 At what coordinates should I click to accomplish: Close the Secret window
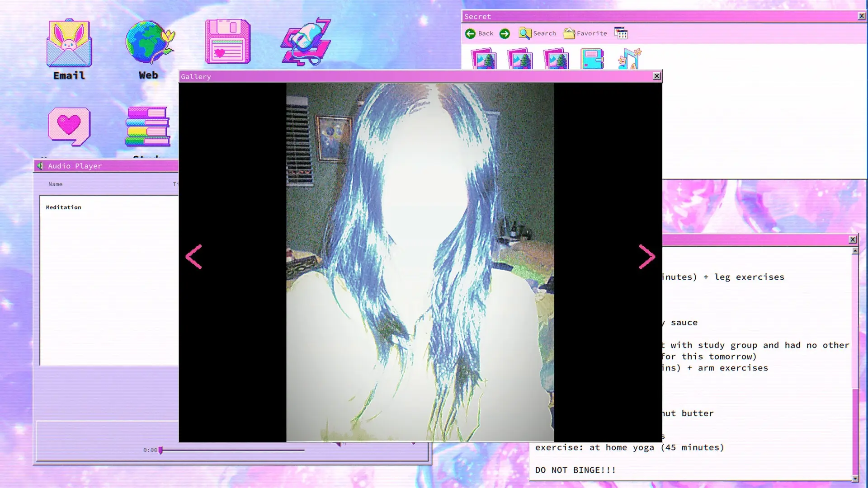pyautogui.click(x=862, y=16)
